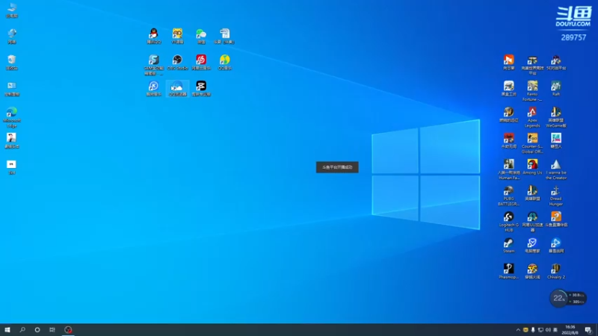The height and width of the screenshot is (336, 598).
Task: Open the WeChat desktop shortcut
Action: (x=201, y=36)
